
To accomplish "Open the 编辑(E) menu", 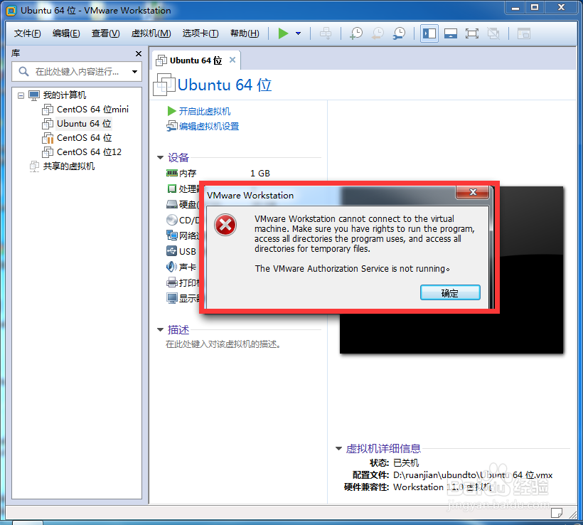I will click(66, 33).
